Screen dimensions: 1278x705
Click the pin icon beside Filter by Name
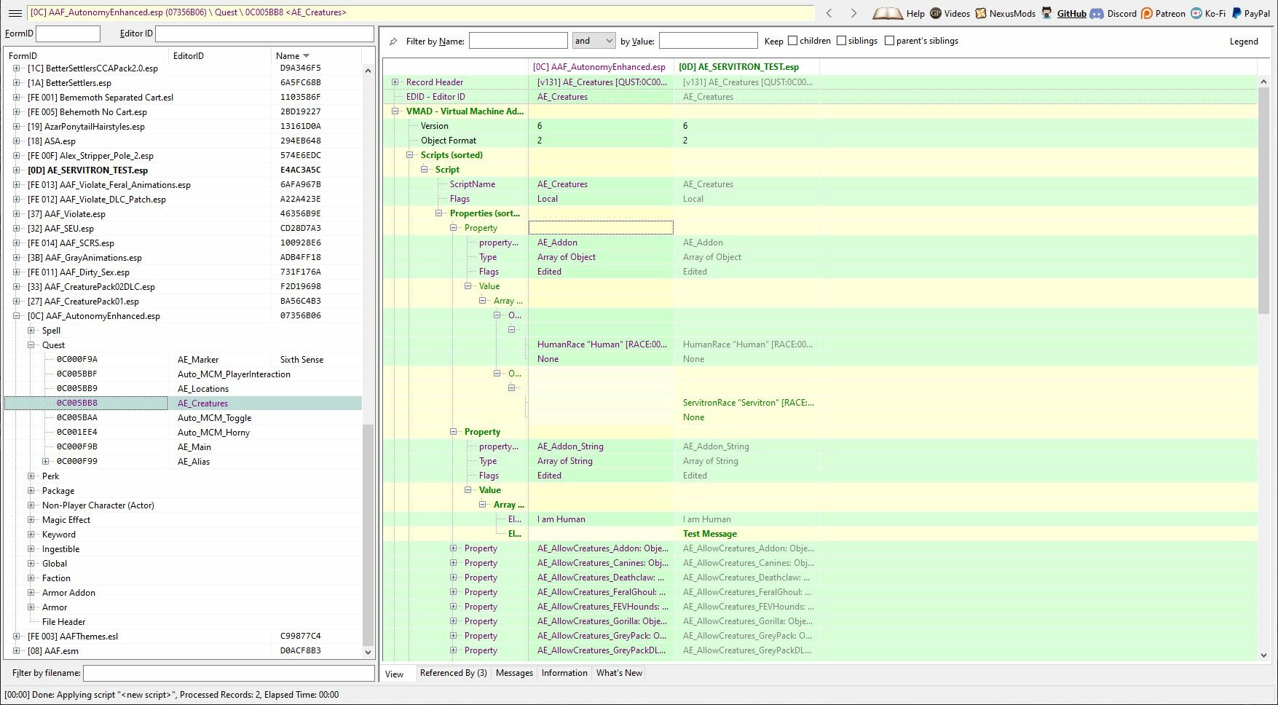tap(393, 41)
